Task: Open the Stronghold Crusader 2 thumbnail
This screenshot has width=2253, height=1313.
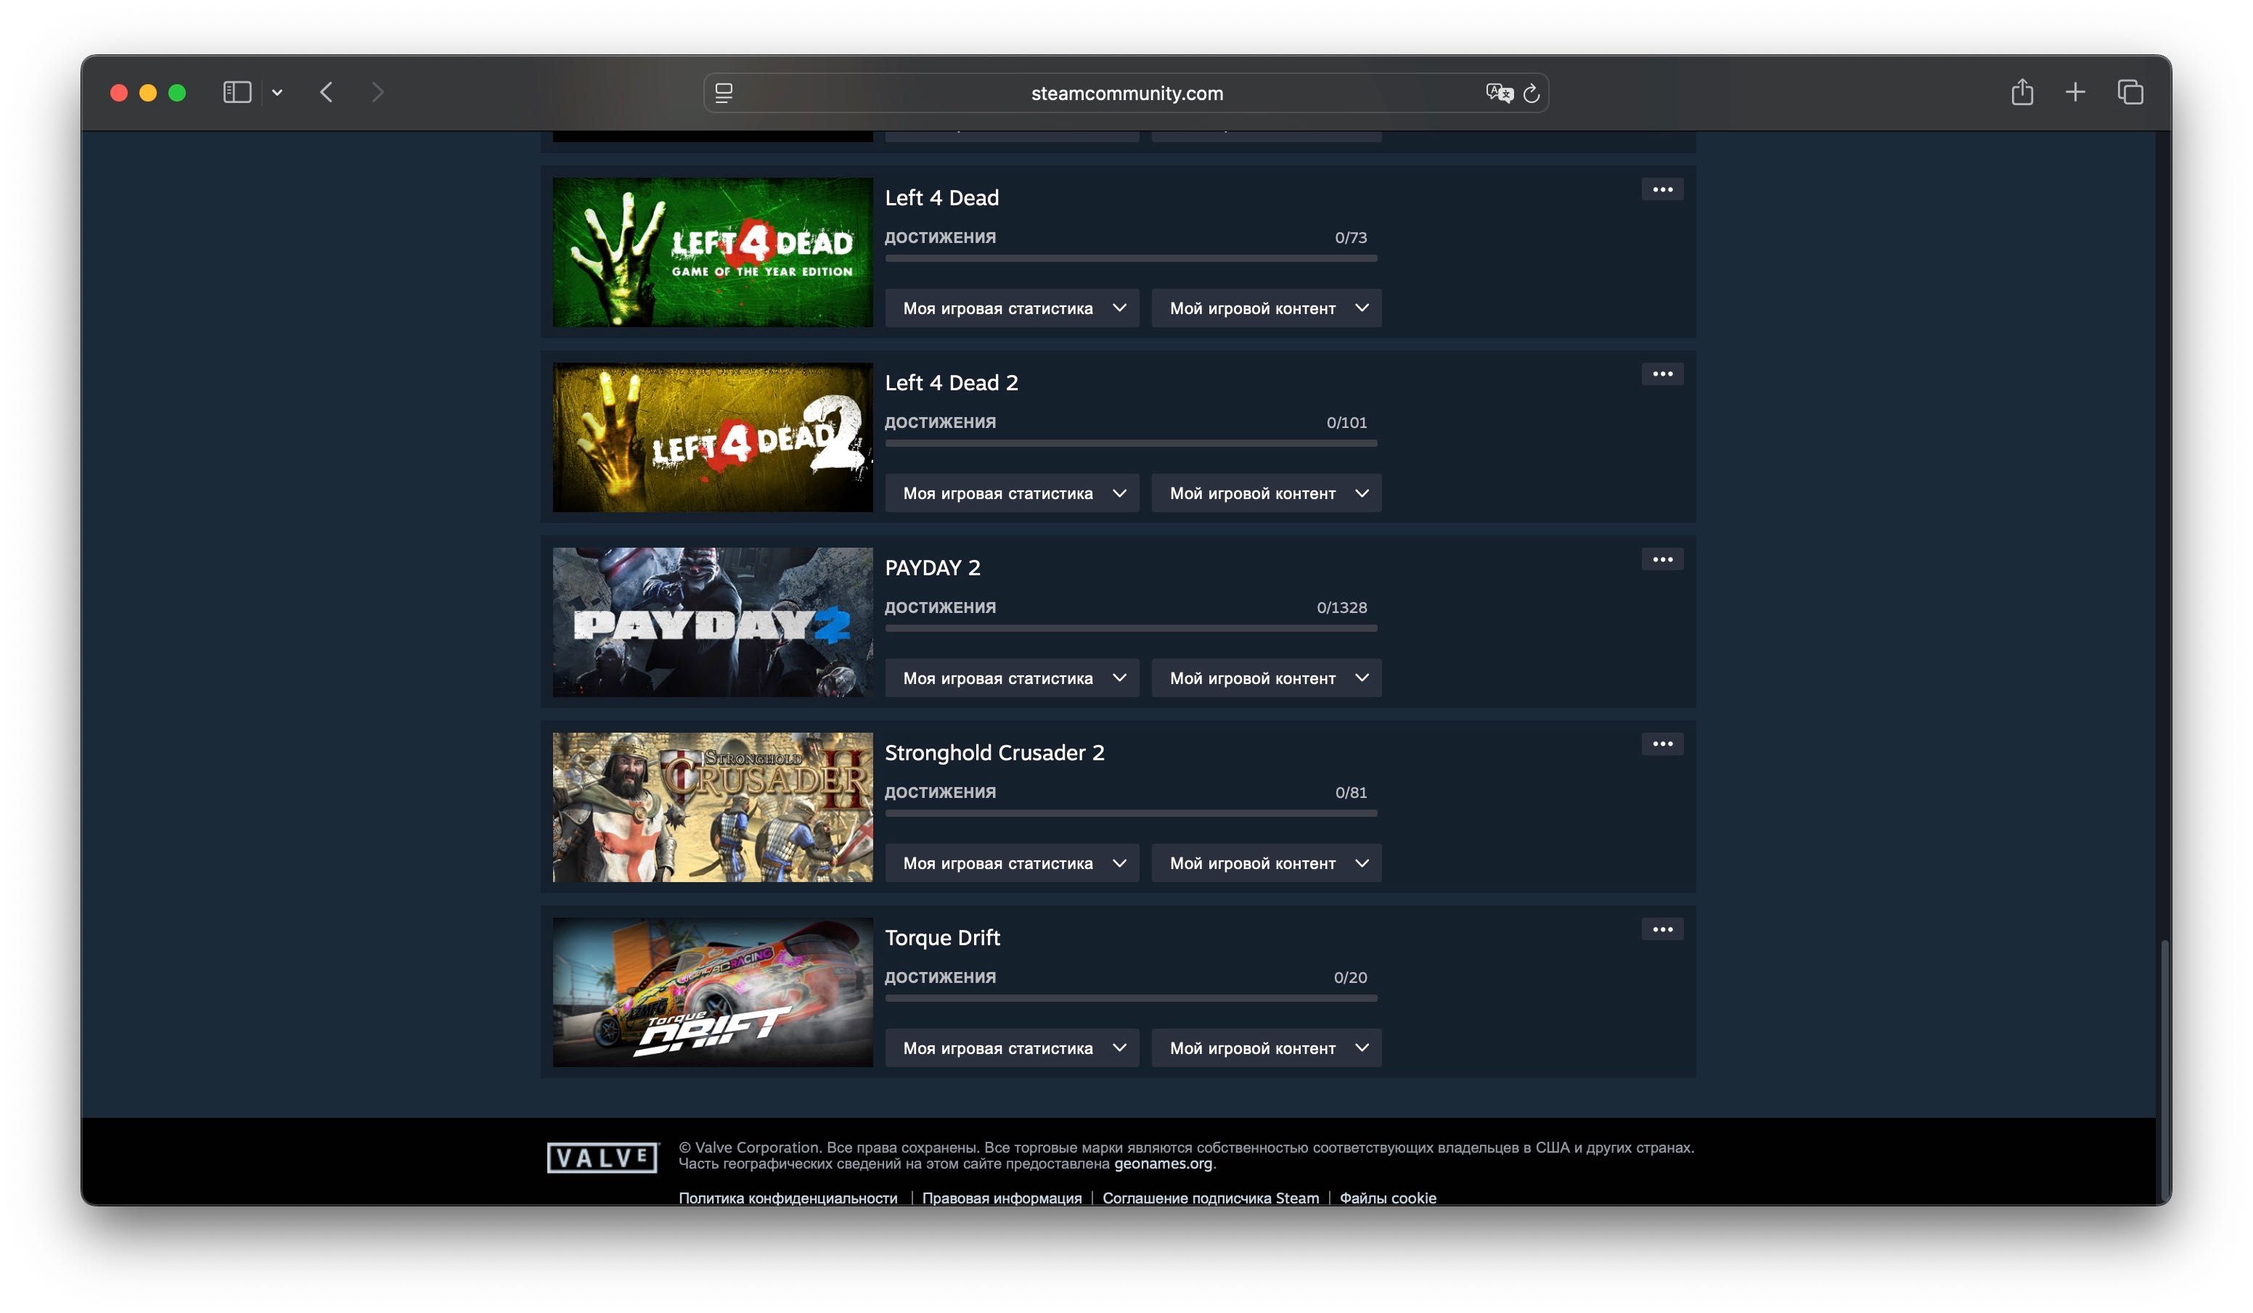Action: [713, 807]
